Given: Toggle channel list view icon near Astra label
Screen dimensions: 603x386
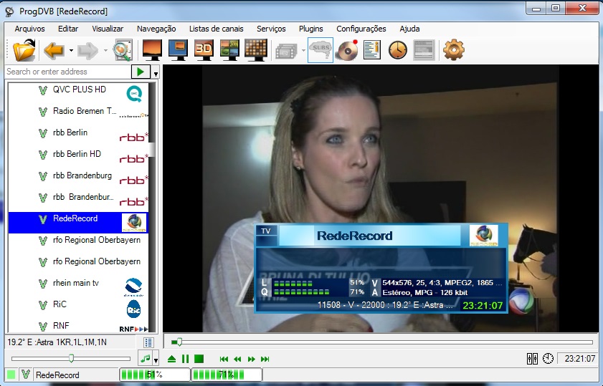Looking at the screenshot, I should click(x=148, y=342).
